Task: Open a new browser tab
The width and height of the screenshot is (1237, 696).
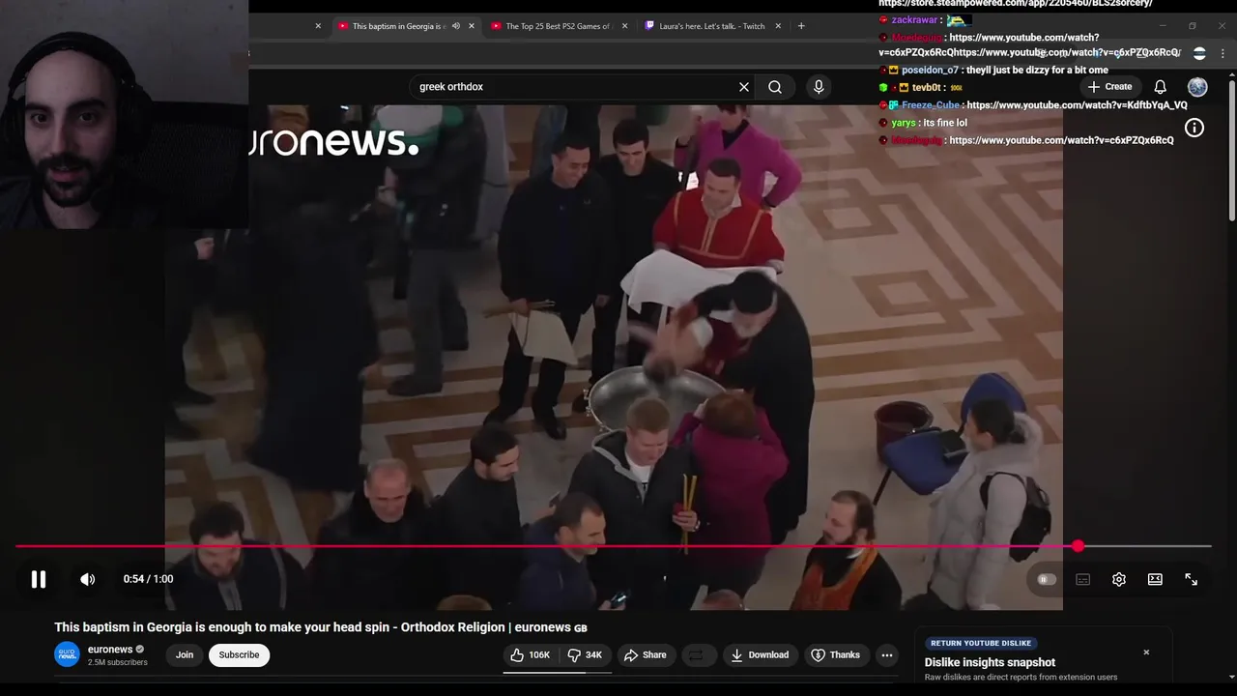Action: pyautogui.click(x=801, y=26)
